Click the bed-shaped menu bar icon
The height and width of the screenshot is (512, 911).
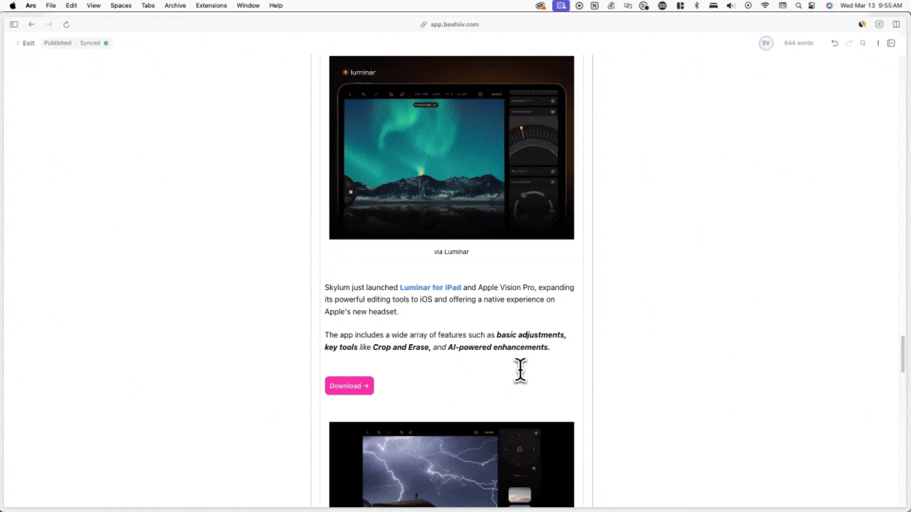[x=714, y=6]
